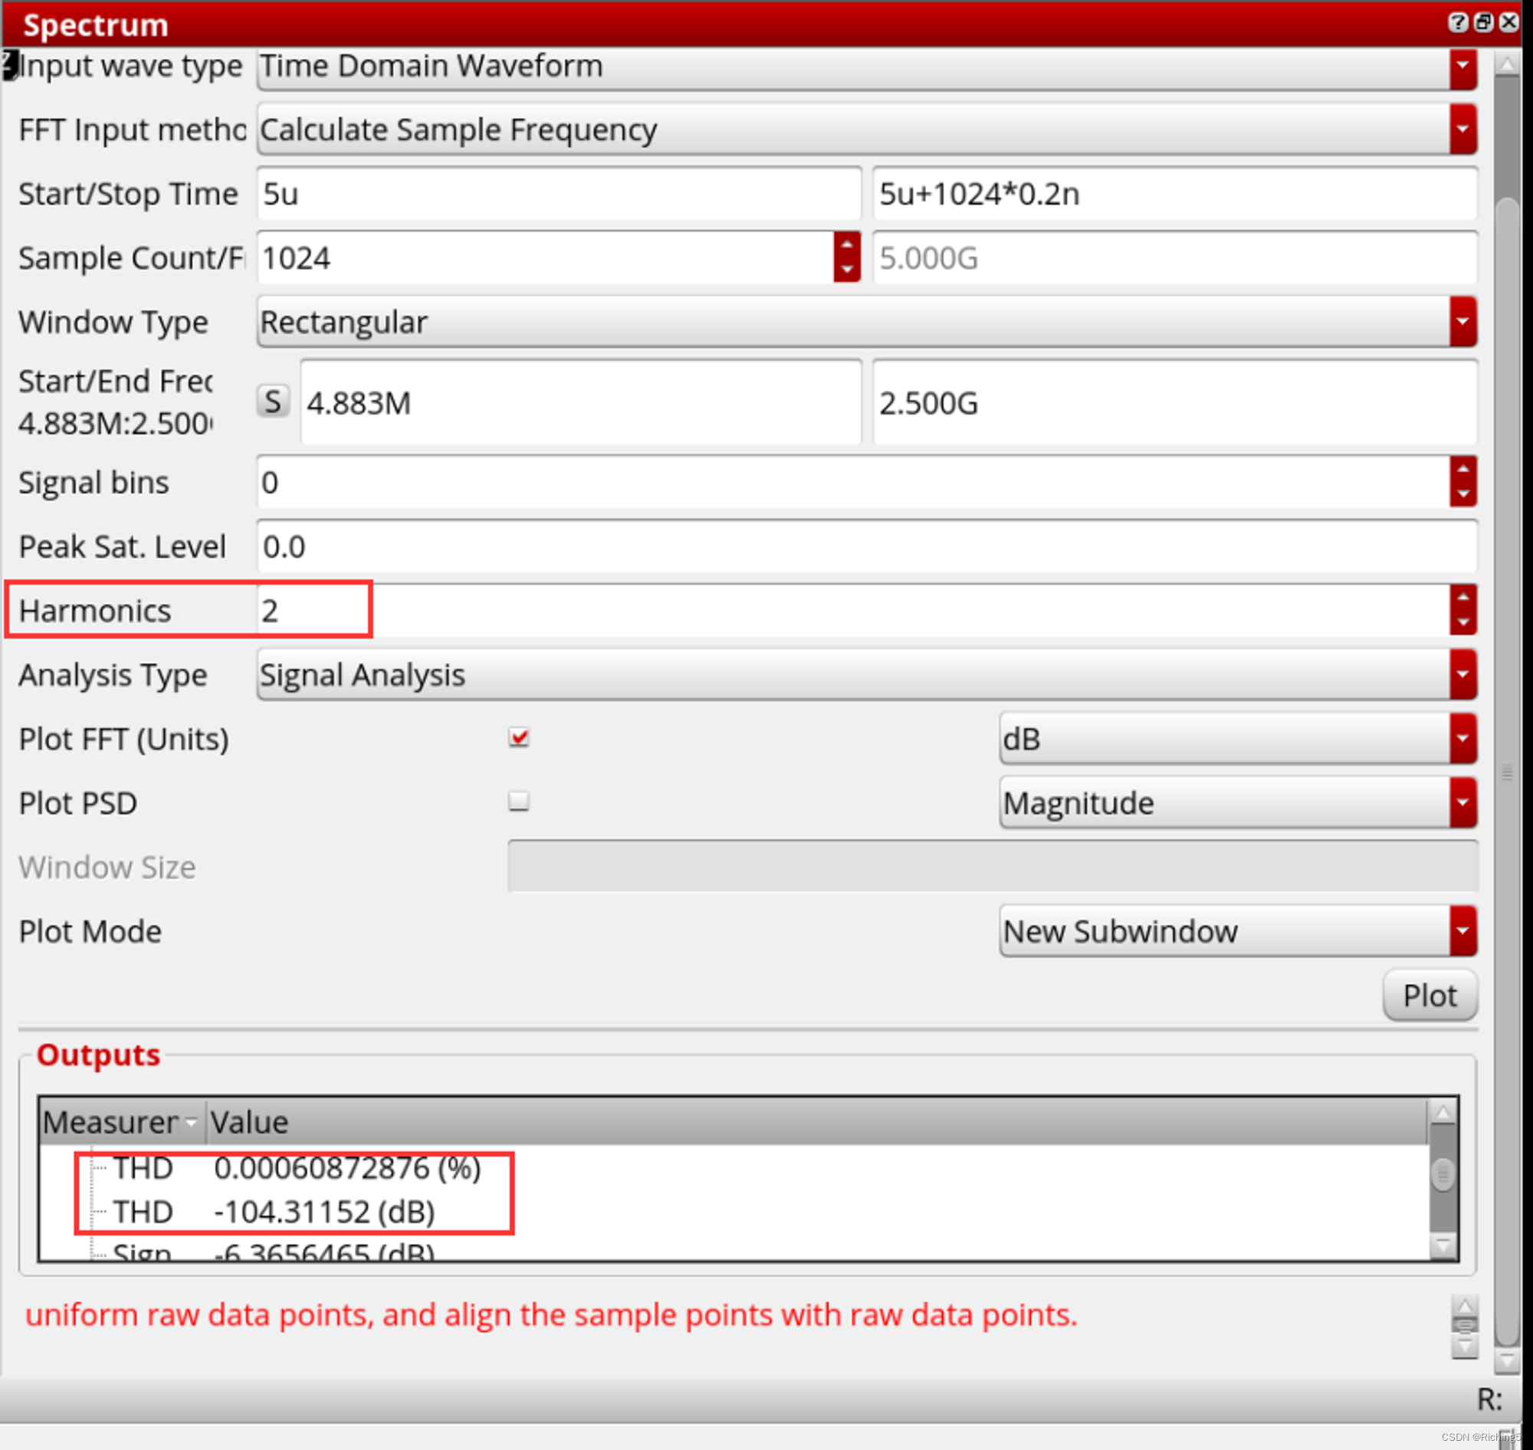1533x1450 pixels.
Task: Click the undock window icon in title bar
Action: click(x=1483, y=22)
